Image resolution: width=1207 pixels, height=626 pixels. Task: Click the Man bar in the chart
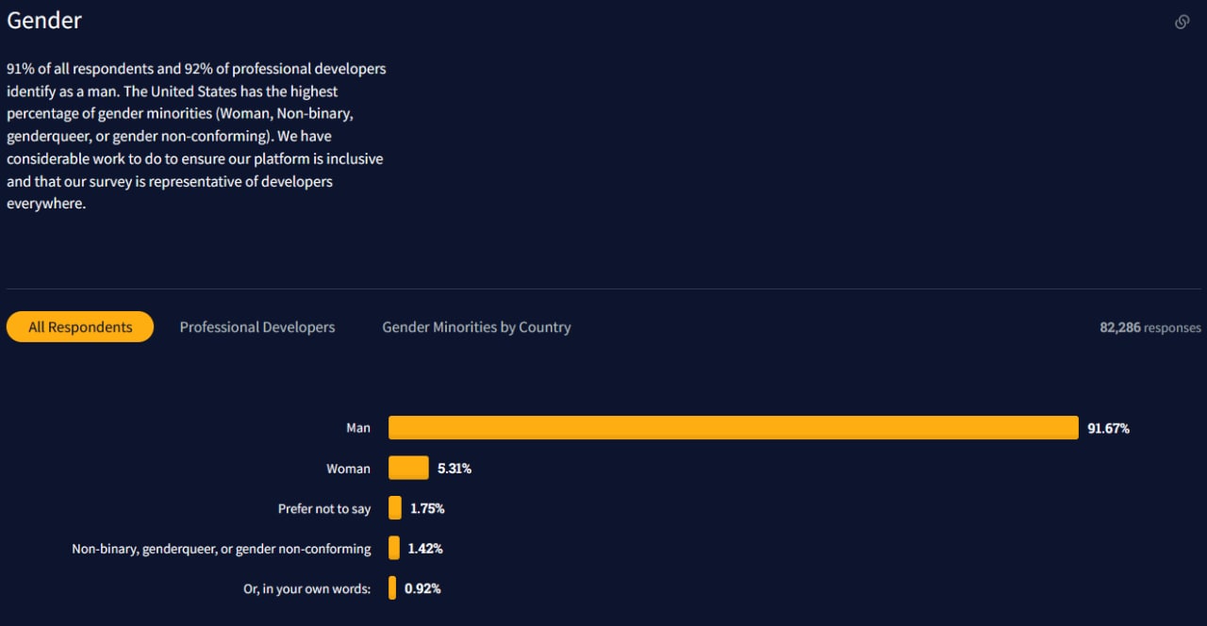733,428
